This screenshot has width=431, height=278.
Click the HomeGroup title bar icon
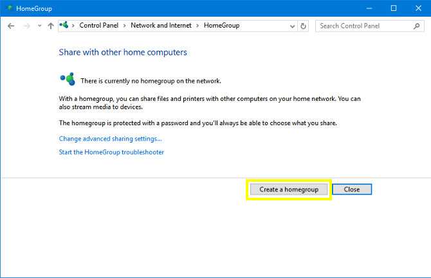[10, 8]
